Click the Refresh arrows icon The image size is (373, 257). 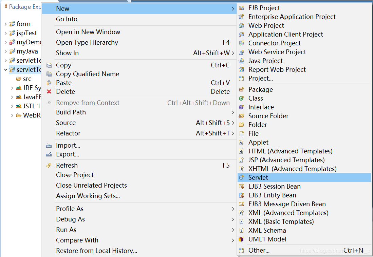coord(49,165)
